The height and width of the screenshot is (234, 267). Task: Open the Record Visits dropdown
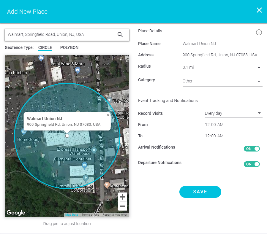pyautogui.click(x=234, y=113)
